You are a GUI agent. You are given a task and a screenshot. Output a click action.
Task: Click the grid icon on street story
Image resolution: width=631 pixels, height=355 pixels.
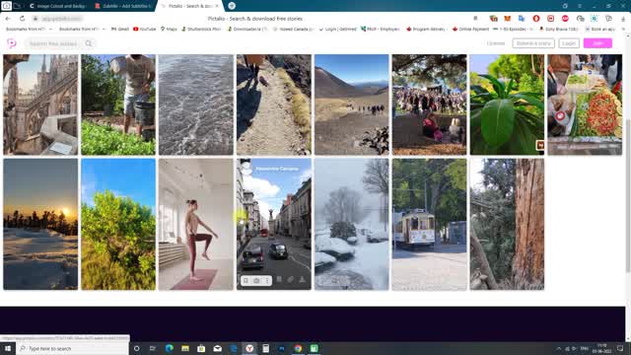(x=279, y=279)
